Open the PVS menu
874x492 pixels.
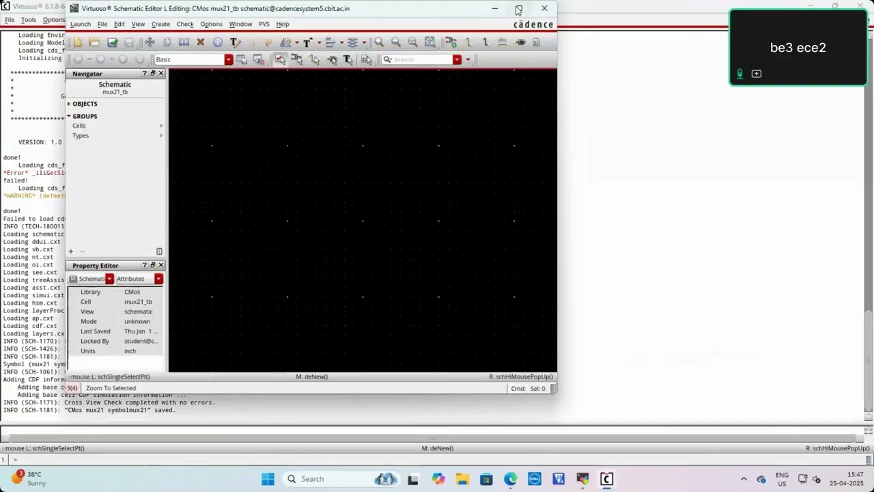click(x=264, y=24)
